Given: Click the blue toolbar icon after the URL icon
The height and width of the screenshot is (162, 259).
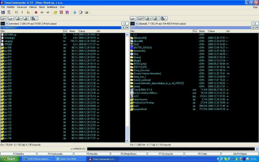Looking at the screenshot, I should (75, 12).
